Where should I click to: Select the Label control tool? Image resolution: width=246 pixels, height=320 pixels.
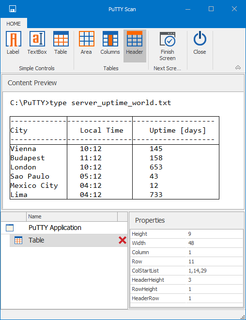point(13,43)
